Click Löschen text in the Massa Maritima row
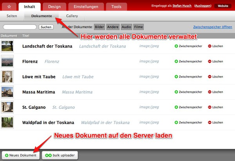This screenshot has height=161, width=235. [218, 92]
